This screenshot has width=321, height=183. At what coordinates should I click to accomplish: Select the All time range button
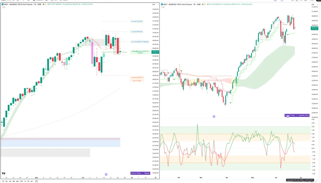[32, 181]
